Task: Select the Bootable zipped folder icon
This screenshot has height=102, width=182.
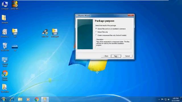Action: pyautogui.click(x=5, y=19)
